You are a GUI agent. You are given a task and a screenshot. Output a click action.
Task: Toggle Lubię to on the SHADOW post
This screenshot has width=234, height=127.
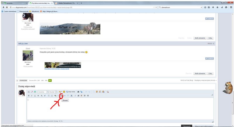pyautogui.click(x=209, y=18)
